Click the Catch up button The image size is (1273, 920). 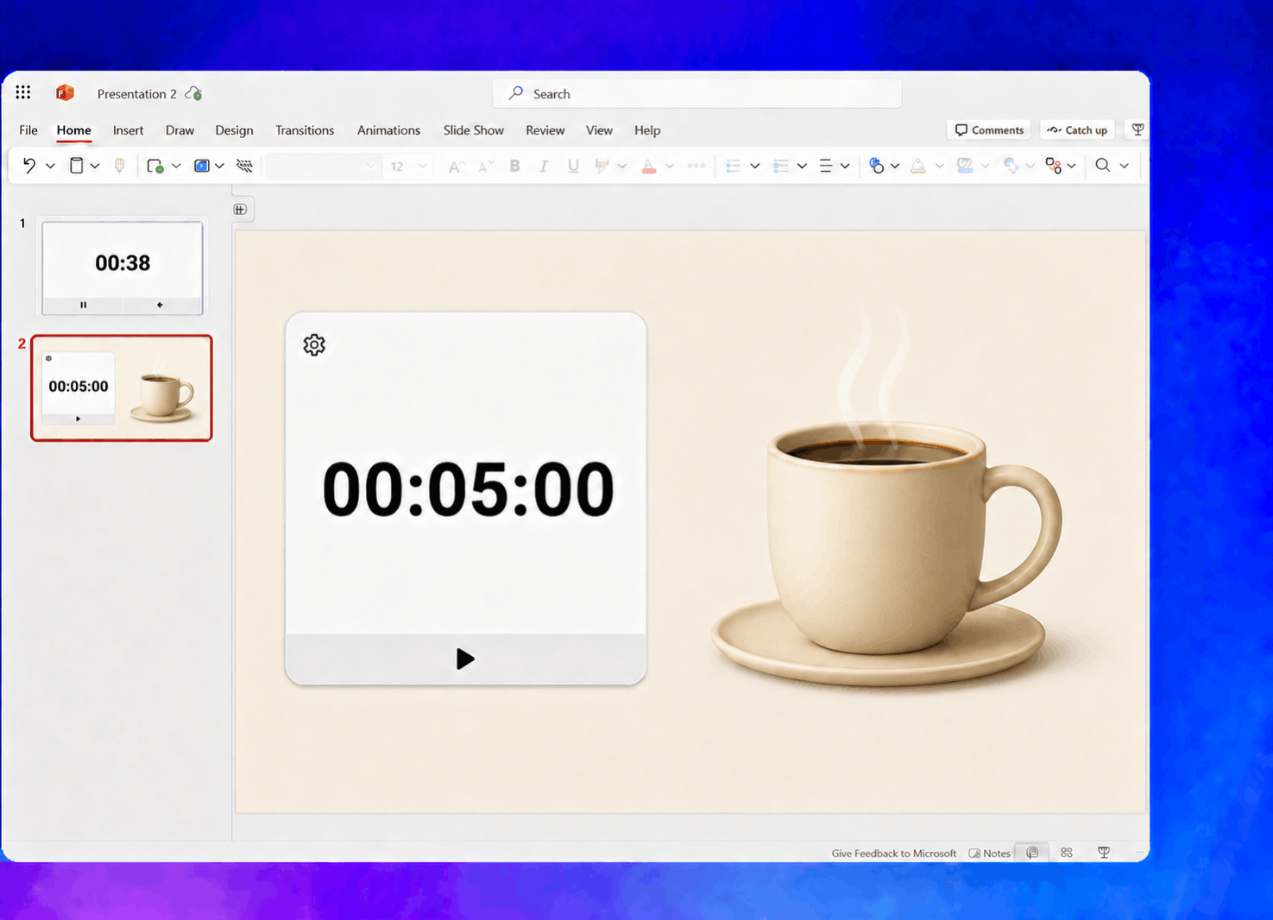coord(1077,129)
